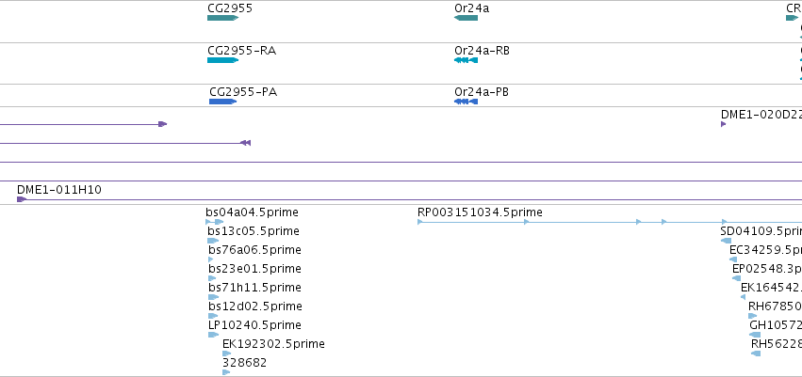Select the EK164542 EST label
Viewport: 802px width, 377px height.
click(x=771, y=288)
